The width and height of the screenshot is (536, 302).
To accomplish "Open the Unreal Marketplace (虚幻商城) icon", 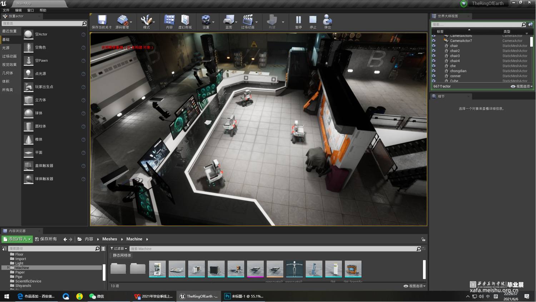I will click(x=185, y=20).
